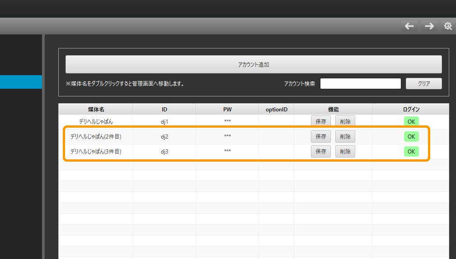
Task: Click the optionID cell in dj2 row
Action: point(276,137)
